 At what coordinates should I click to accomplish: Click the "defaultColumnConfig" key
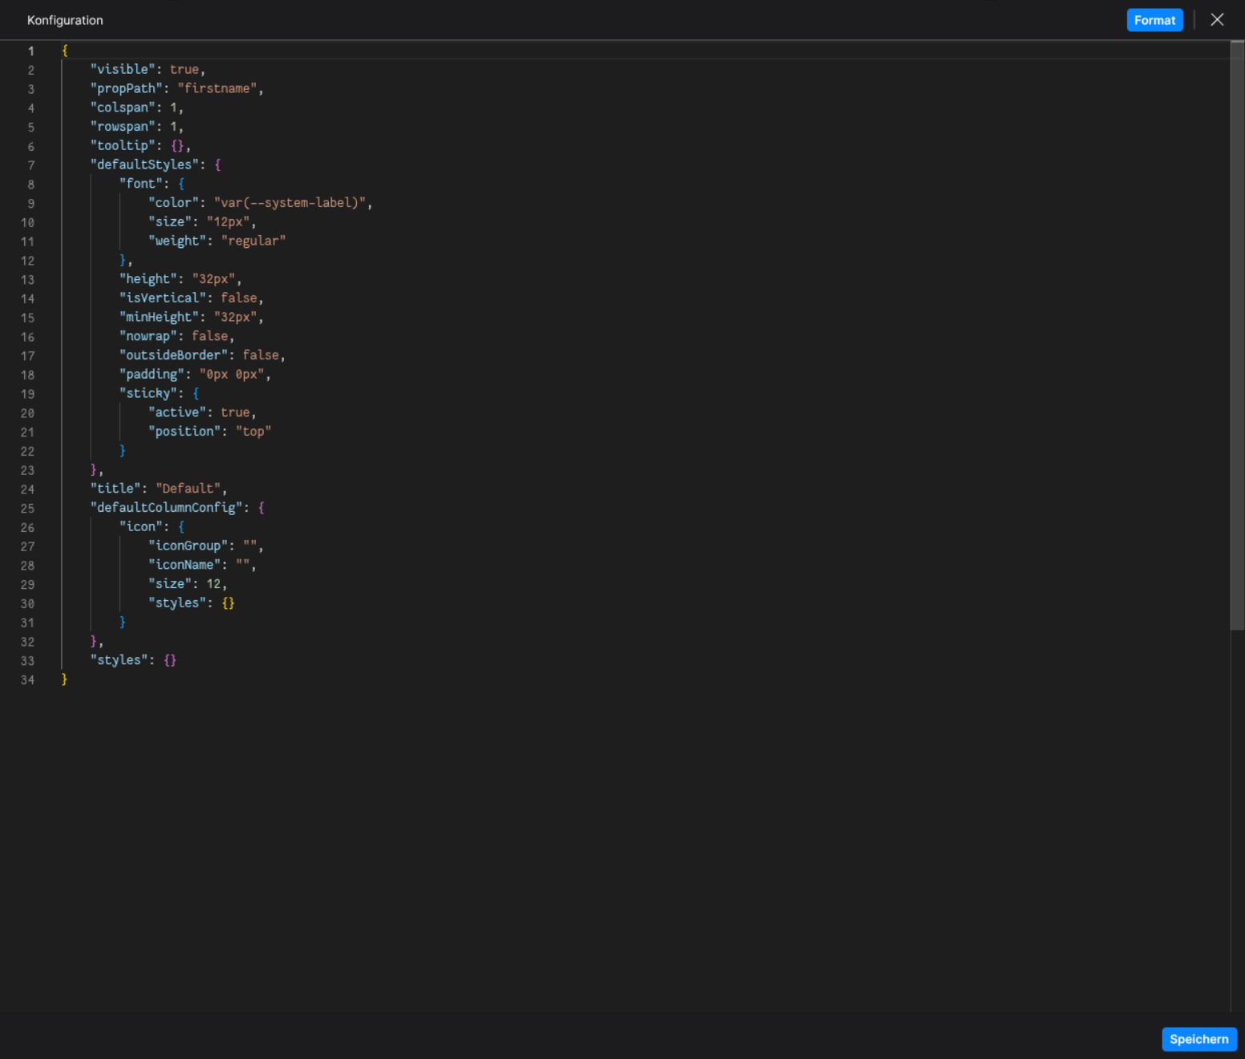pyautogui.click(x=165, y=507)
